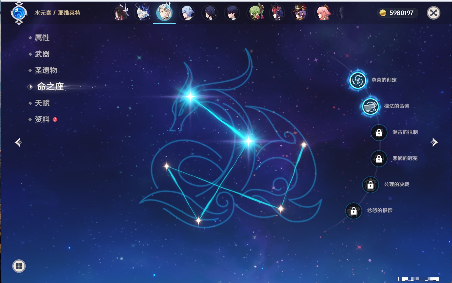Viewport: 452px width, 283px height.
Task: Switch to the pink-haired character portrait
Action: 322,13
